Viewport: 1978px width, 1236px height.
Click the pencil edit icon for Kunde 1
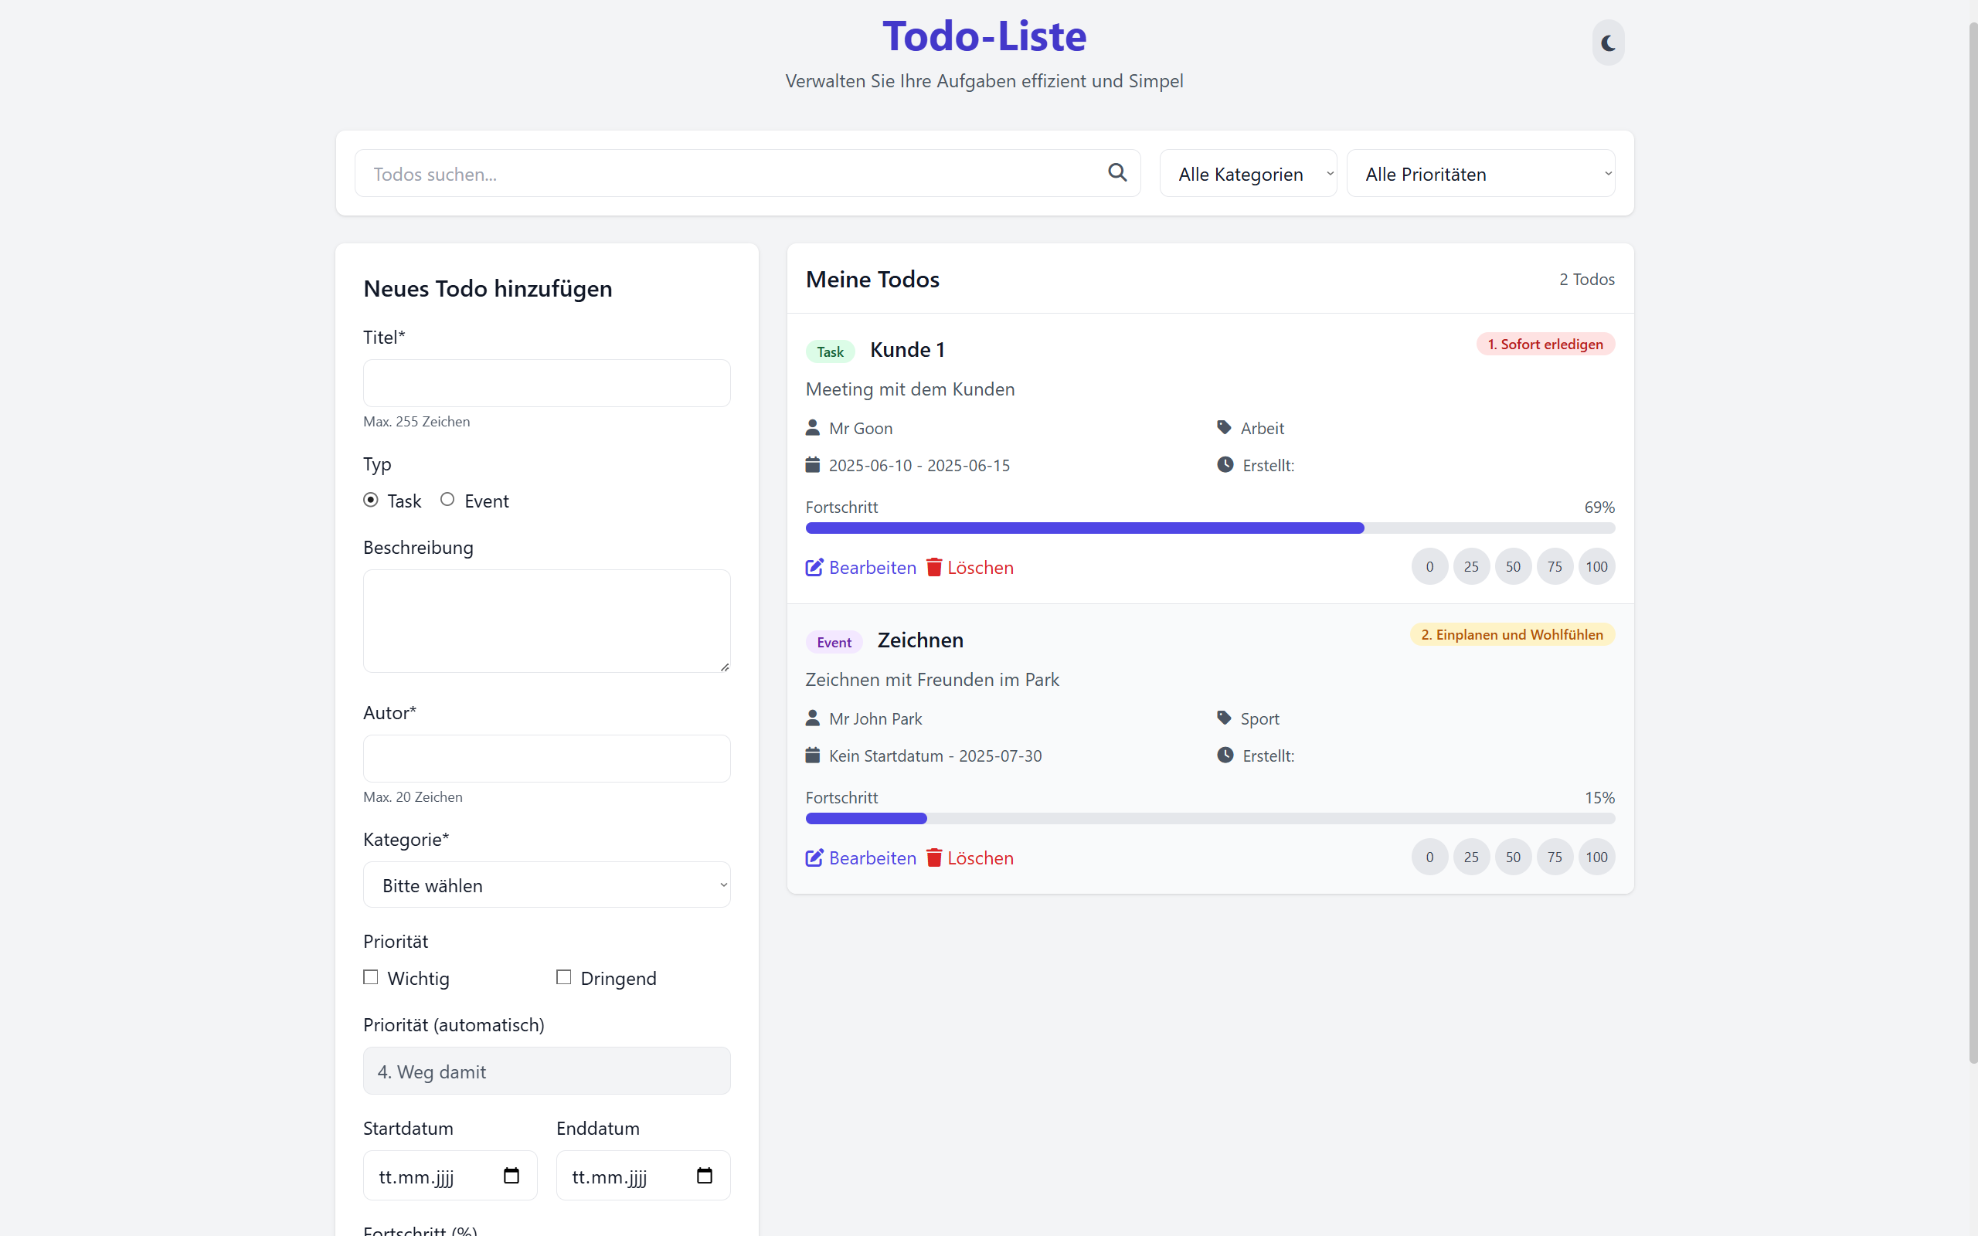coord(814,566)
